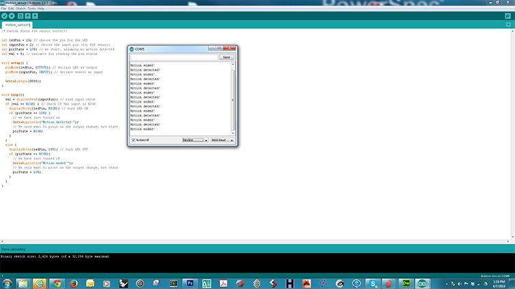
Task: Open the Tools menu
Action: (31, 9)
